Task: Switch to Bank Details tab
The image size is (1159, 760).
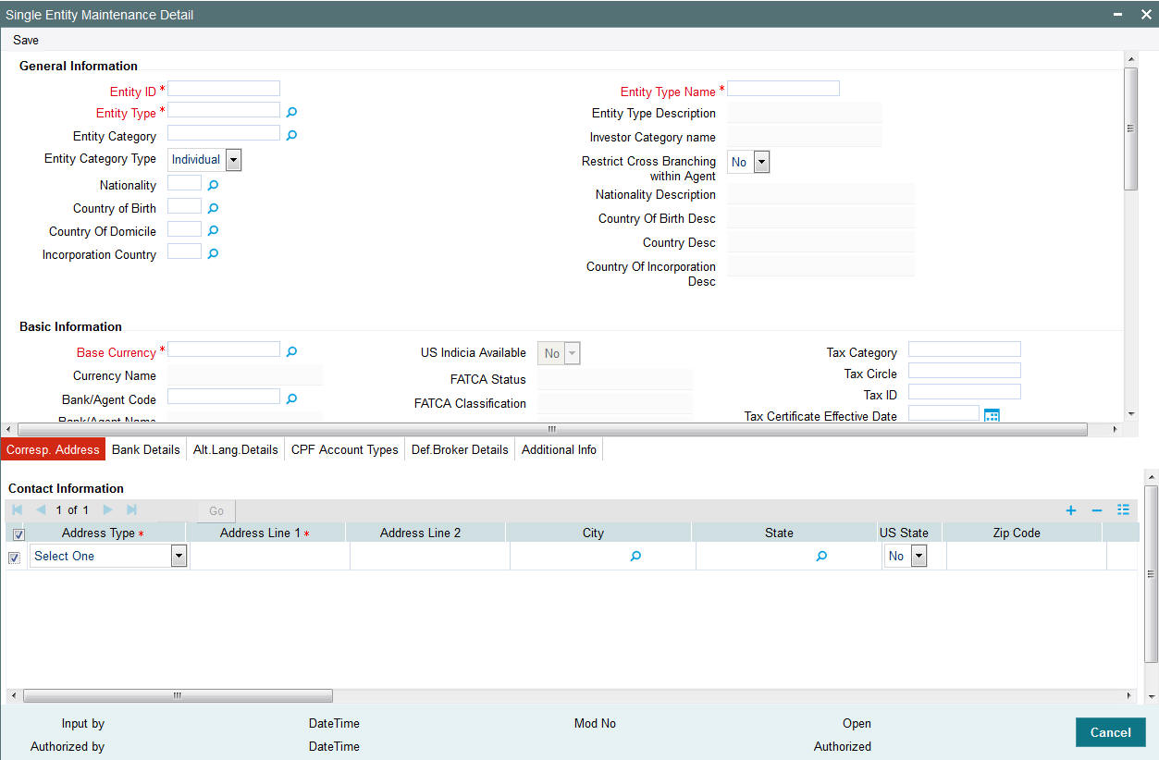Action: coord(146,449)
